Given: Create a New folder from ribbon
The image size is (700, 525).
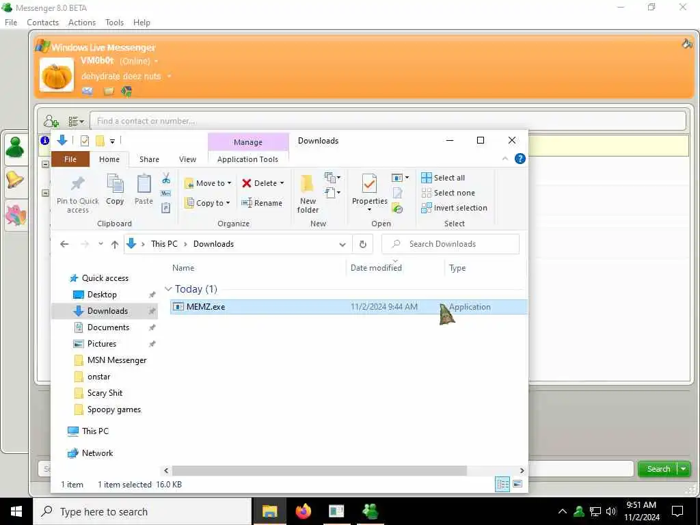Looking at the screenshot, I should coord(308,194).
